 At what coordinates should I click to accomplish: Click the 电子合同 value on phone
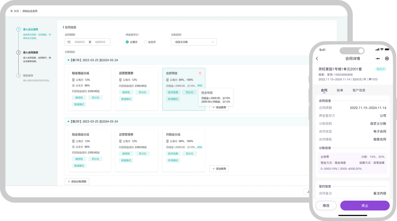[380, 131]
